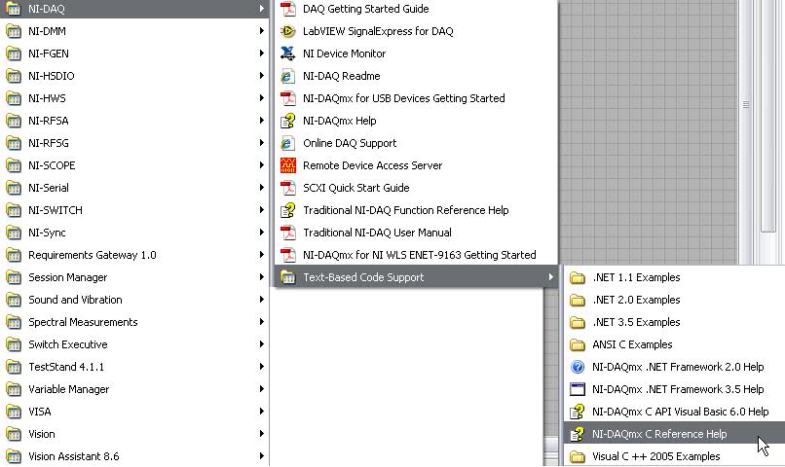785x467 pixels.
Task: Expand the NI-SCOPE submenu arrow
Action: coord(261,165)
